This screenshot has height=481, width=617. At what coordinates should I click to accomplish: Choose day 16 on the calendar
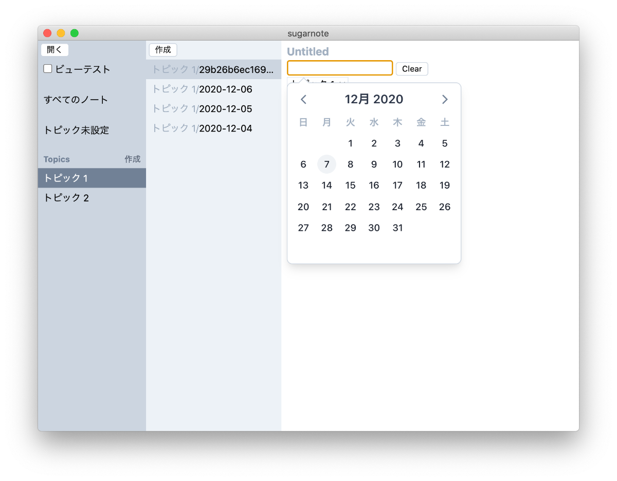[x=374, y=186]
